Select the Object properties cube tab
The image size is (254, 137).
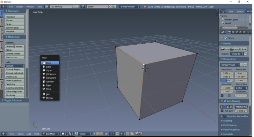[x=244, y=32]
